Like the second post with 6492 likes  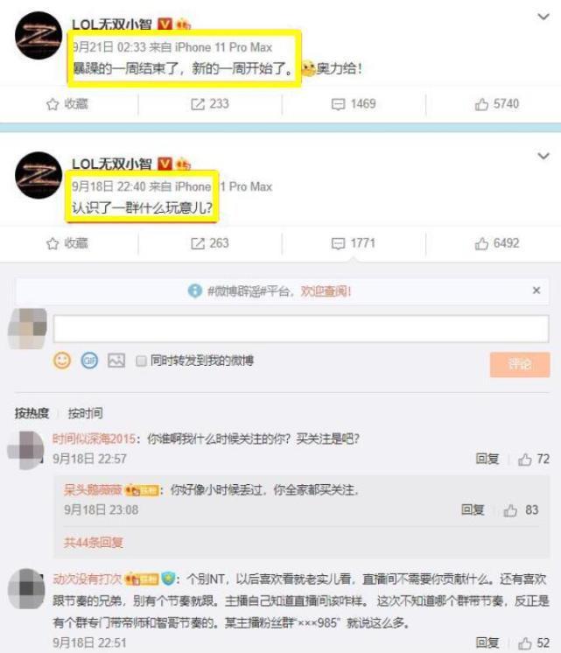497,243
